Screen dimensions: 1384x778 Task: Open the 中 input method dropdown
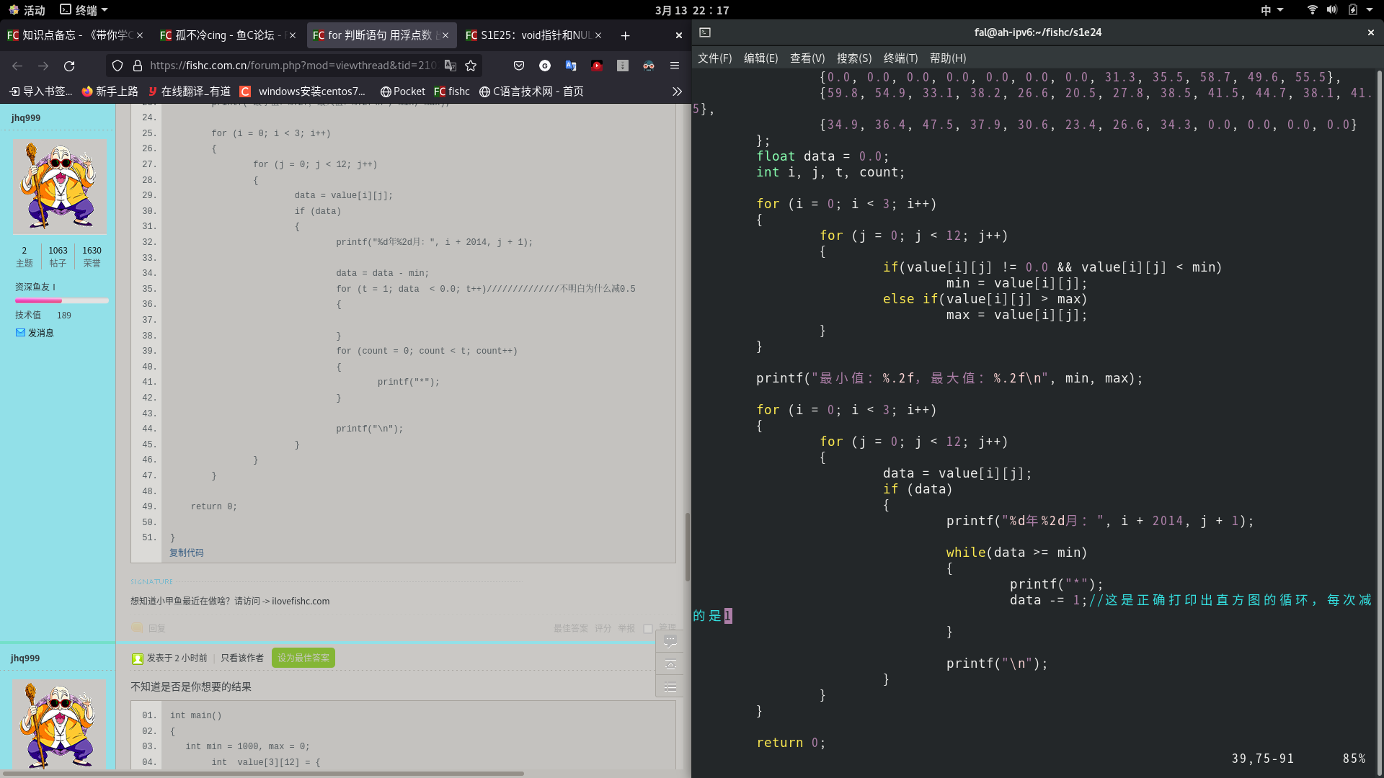(1272, 10)
